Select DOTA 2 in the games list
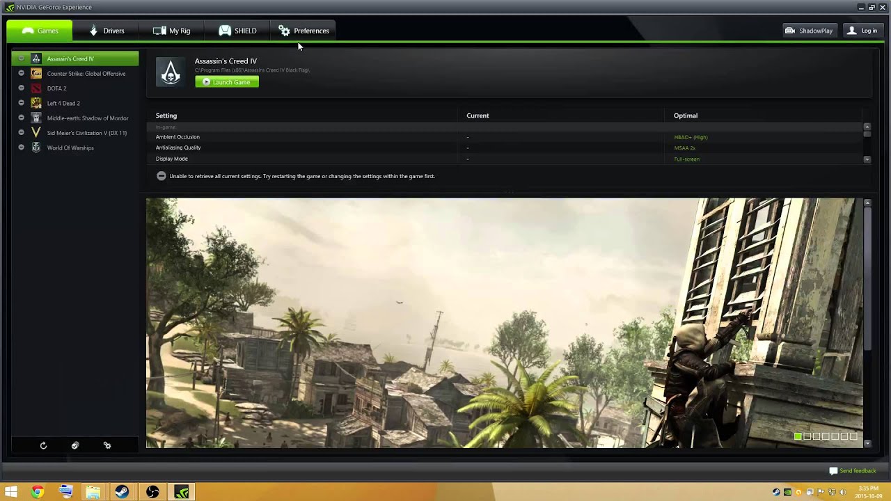The height and width of the screenshot is (501, 891). 75,88
